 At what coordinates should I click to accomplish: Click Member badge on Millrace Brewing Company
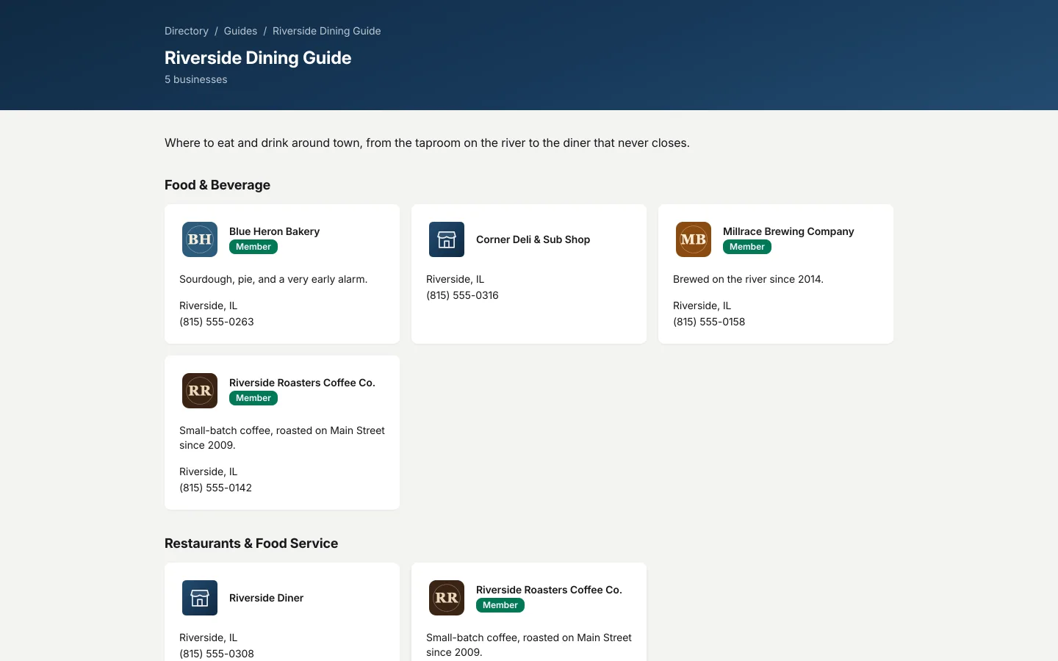click(x=747, y=247)
